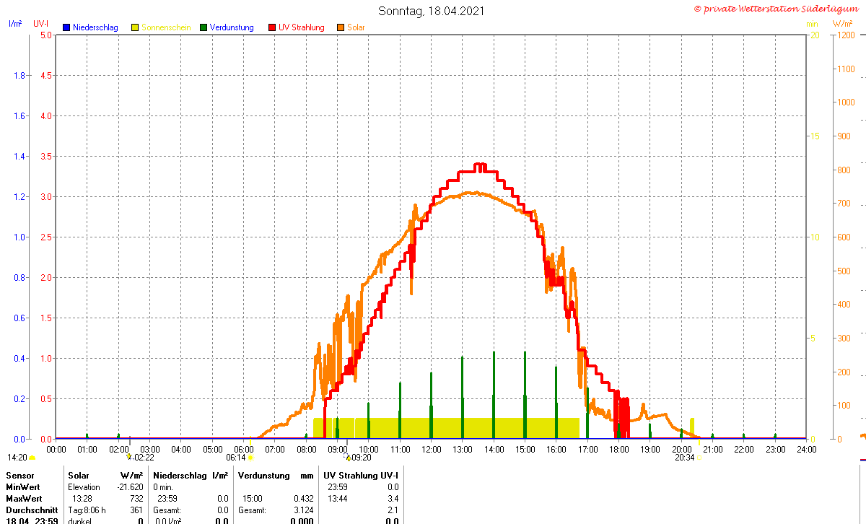The width and height of the screenshot is (866, 524).
Task: Select the Niederschlag legend label
Action: pyautogui.click(x=95, y=27)
